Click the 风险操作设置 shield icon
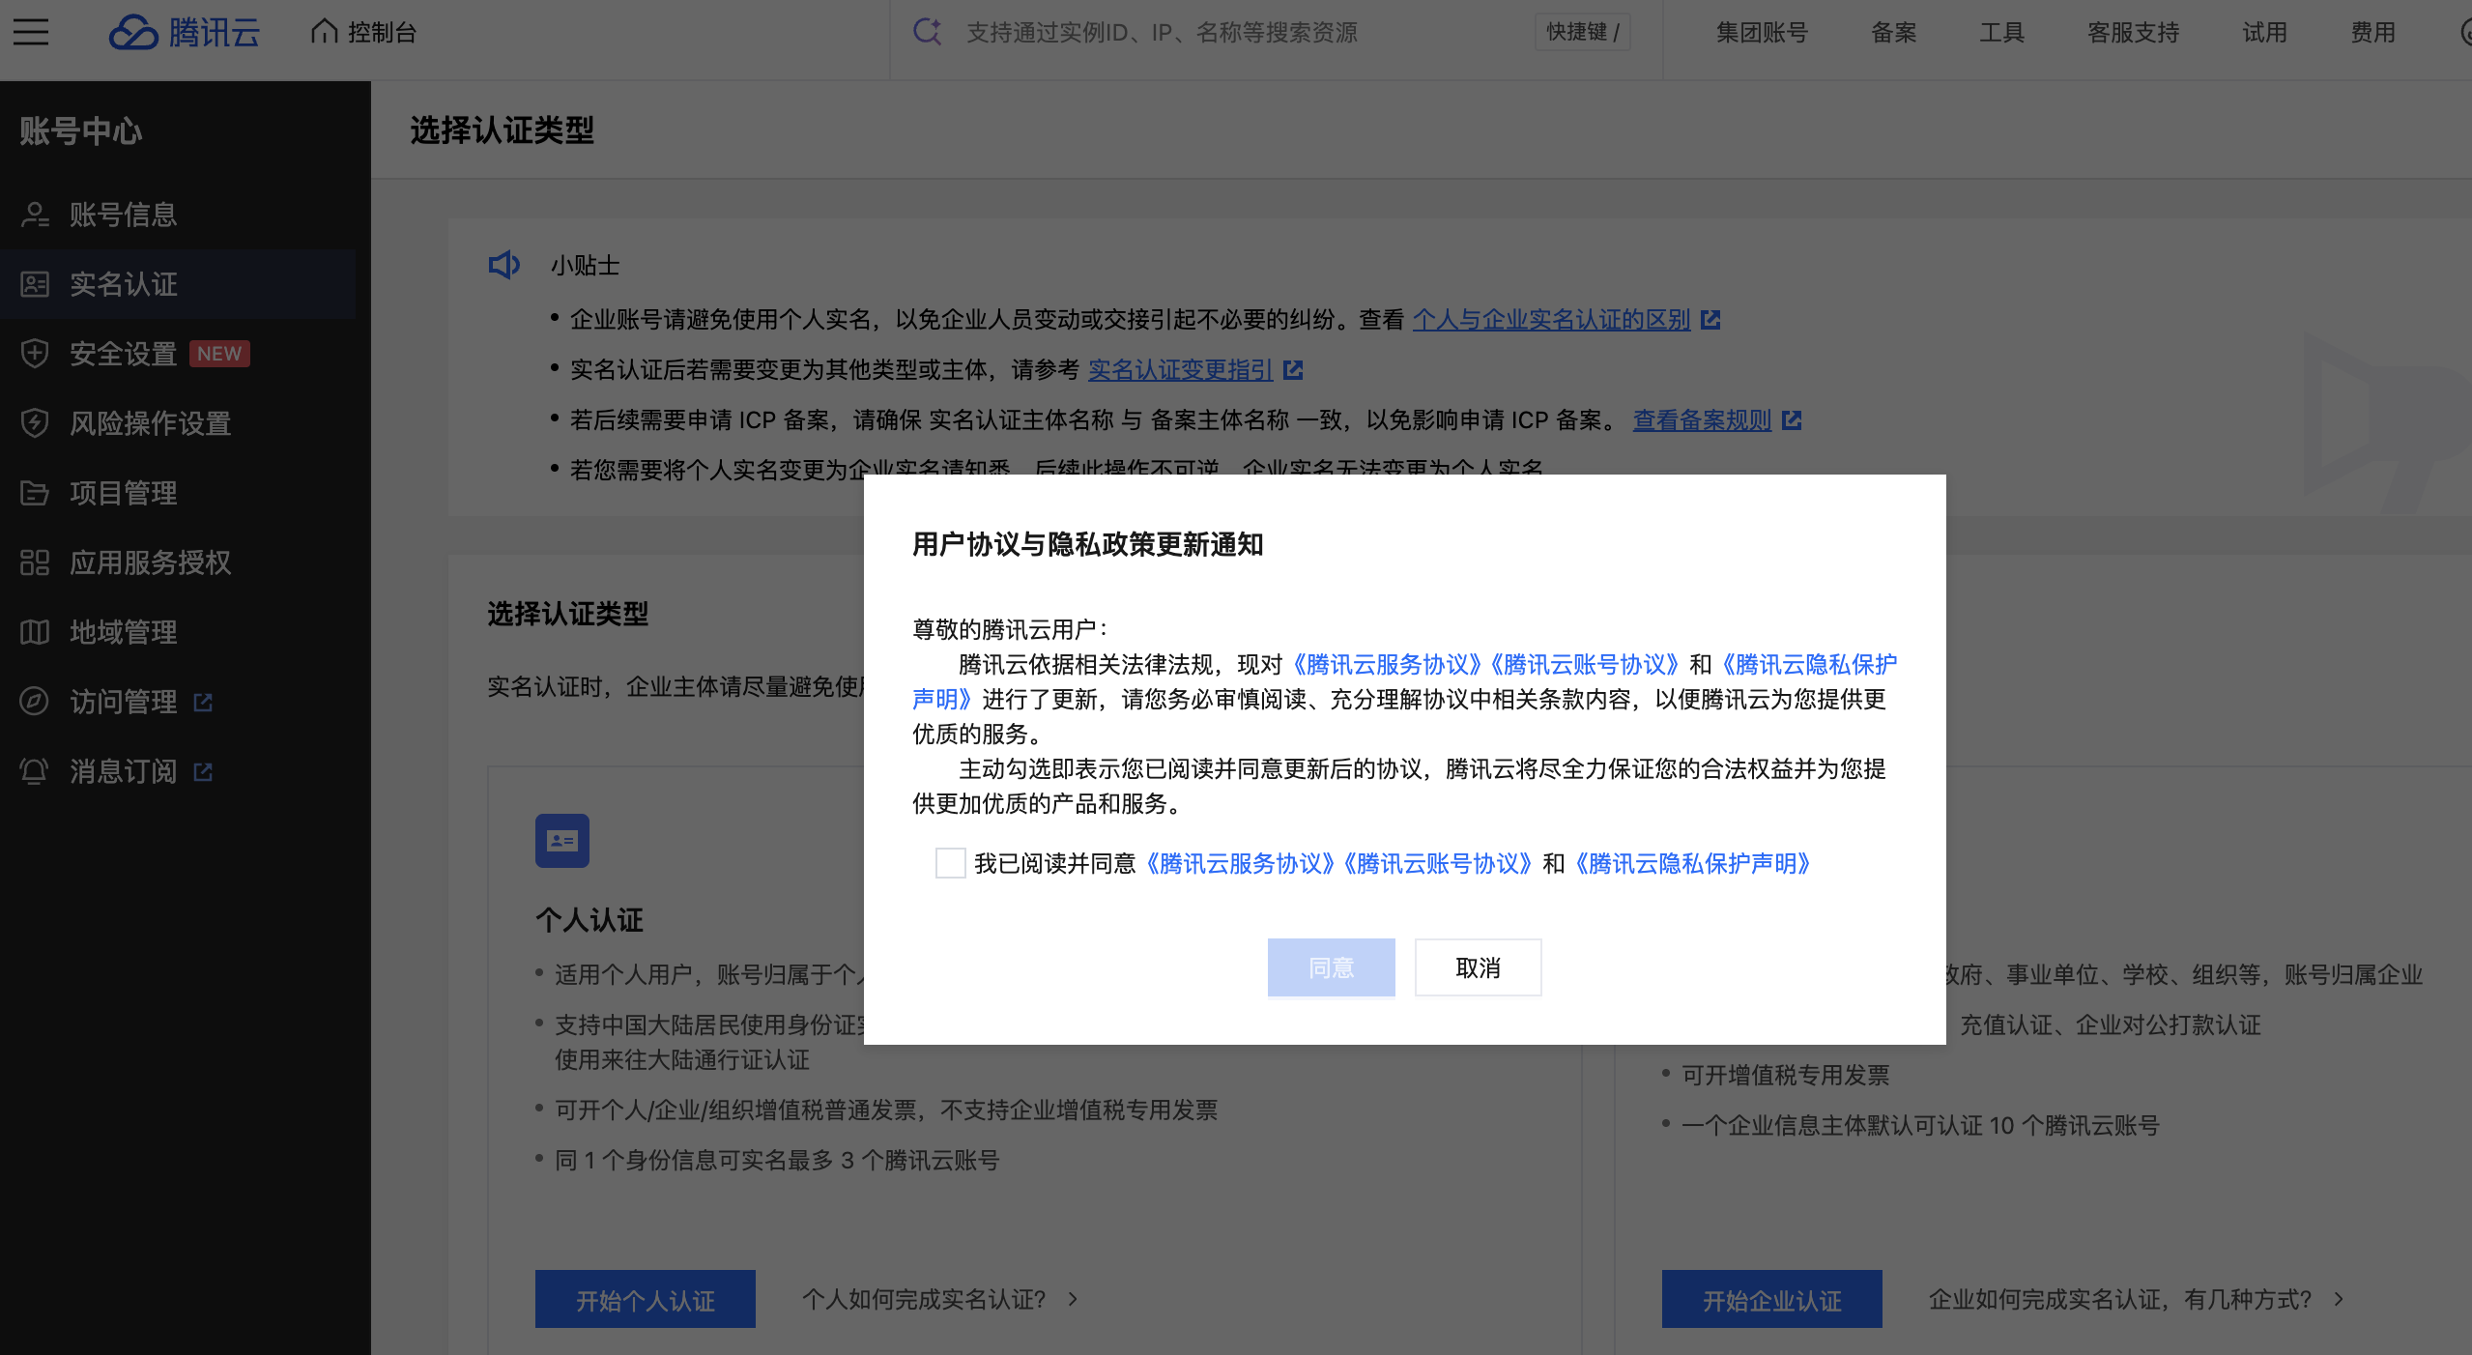Image resolution: width=2472 pixels, height=1355 pixels. click(35, 423)
